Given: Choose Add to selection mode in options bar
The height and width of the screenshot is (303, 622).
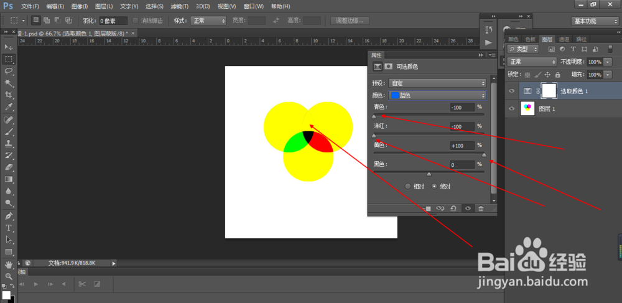Looking at the screenshot, I should 47,21.
